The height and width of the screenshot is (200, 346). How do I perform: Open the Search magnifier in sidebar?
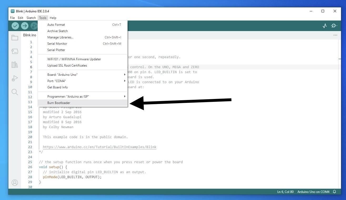coord(15,92)
